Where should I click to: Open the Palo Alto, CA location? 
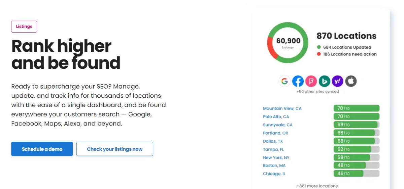[276, 117]
